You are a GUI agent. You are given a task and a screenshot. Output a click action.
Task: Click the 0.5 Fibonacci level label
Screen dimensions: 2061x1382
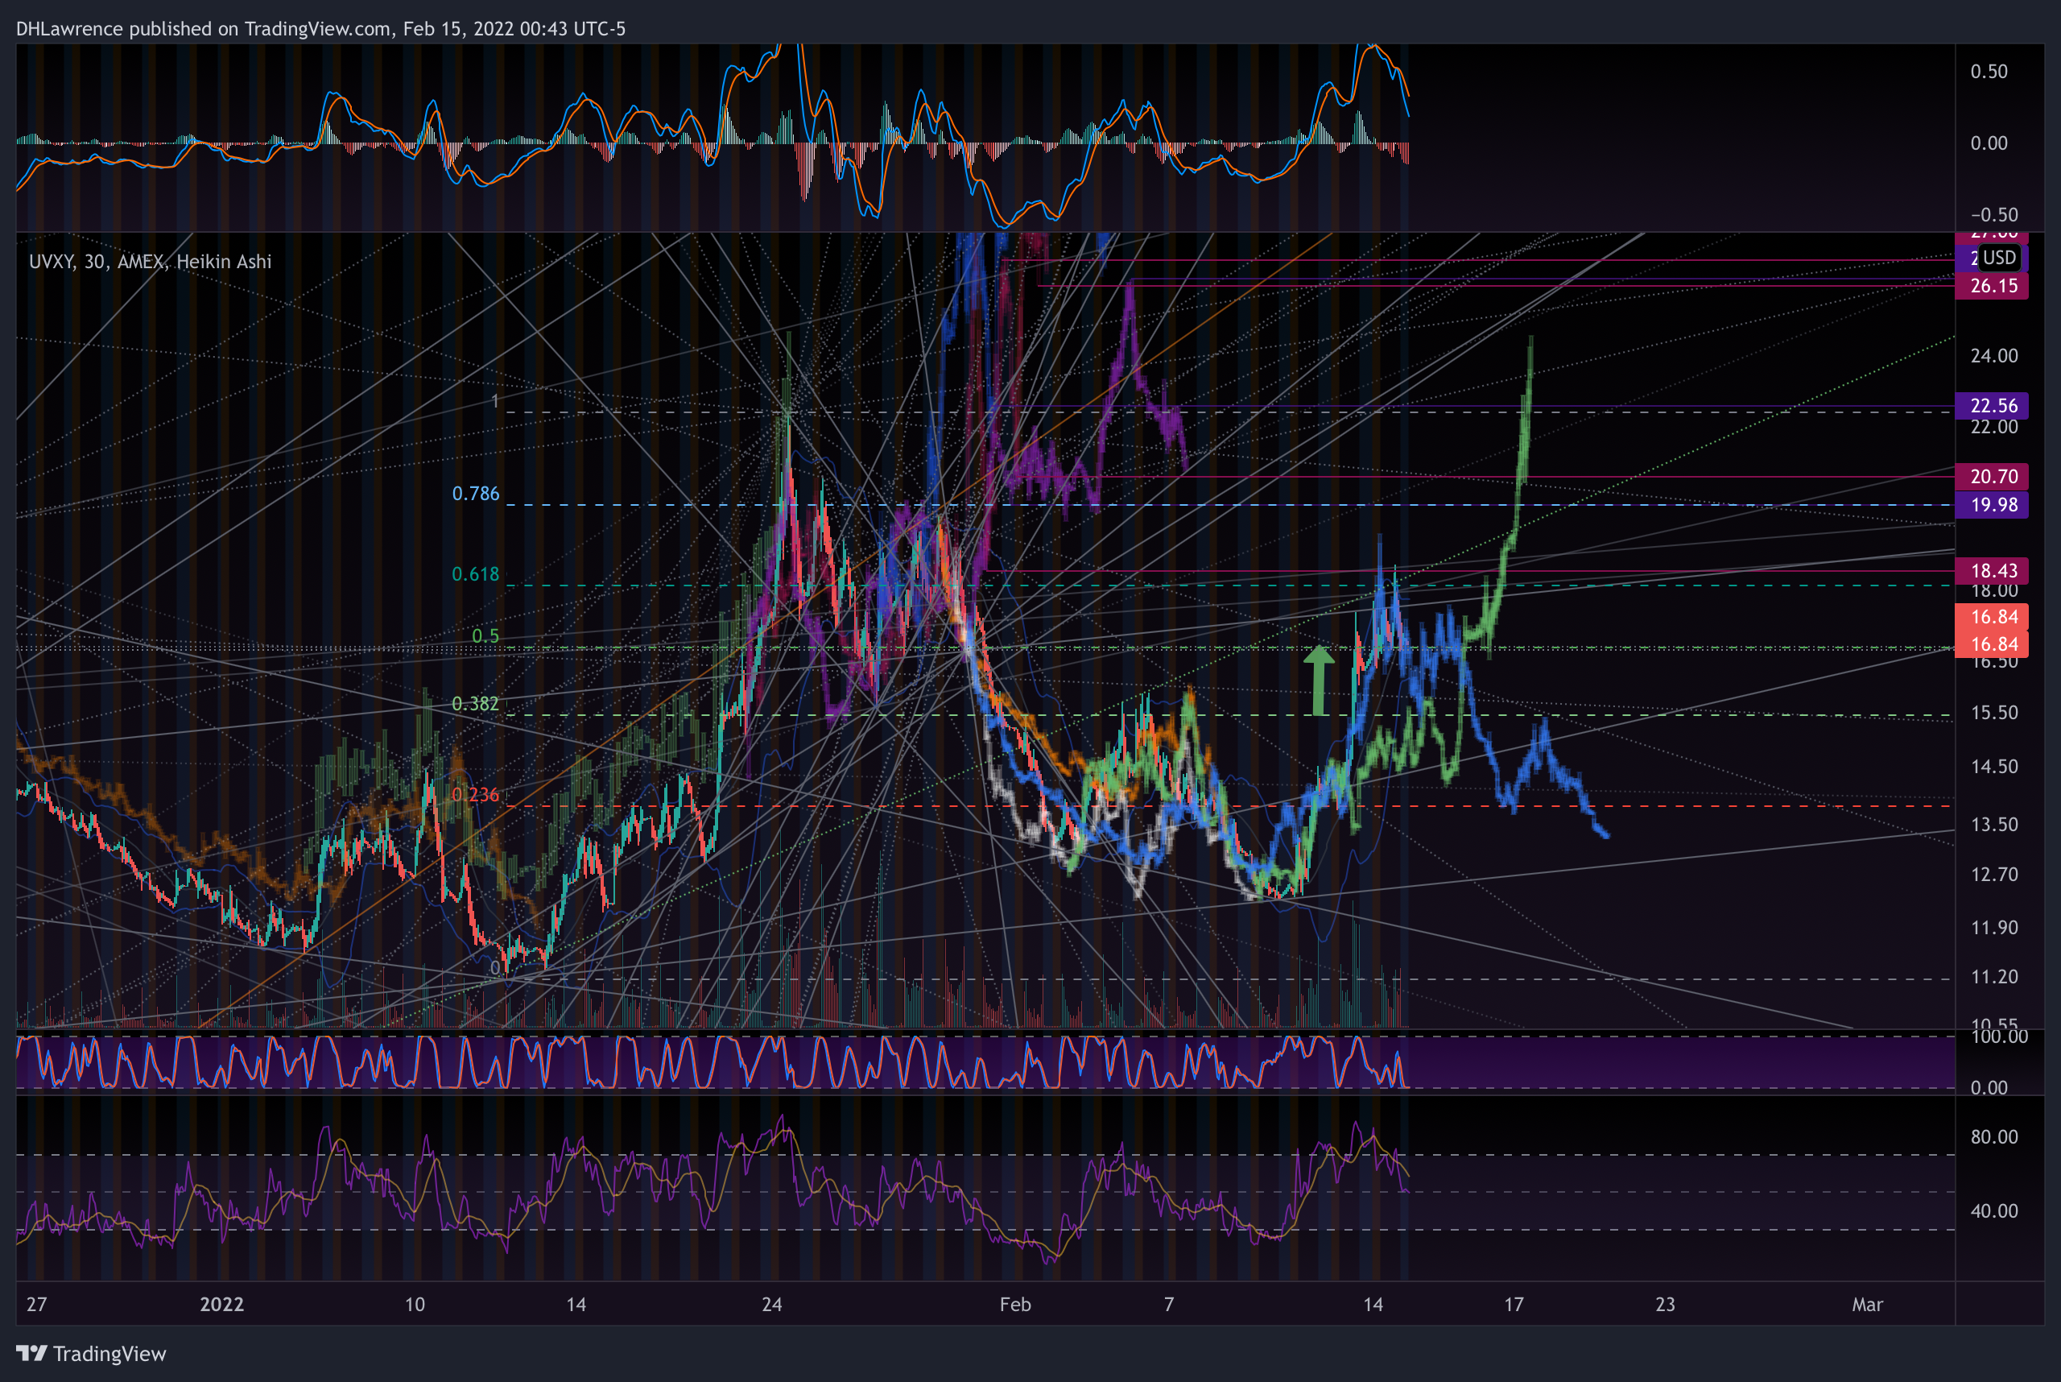click(485, 636)
